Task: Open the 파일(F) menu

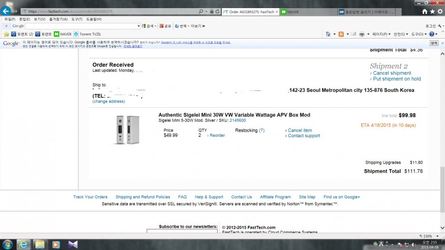Action: coord(10,19)
